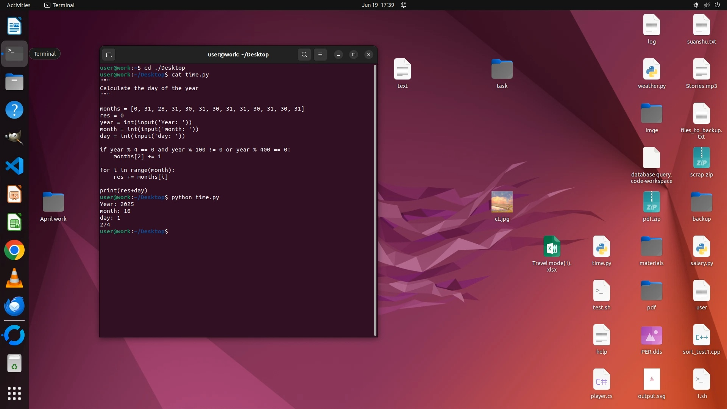This screenshot has height=409, width=727.
Task: Open the Terminal app menu in top bar
Action: pos(59,5)
